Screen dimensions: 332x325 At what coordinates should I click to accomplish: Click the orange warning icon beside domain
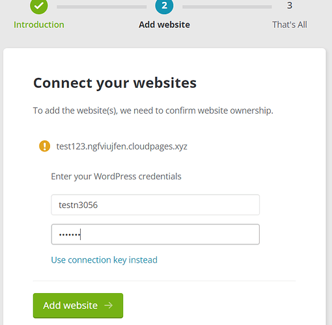(44, 146)
